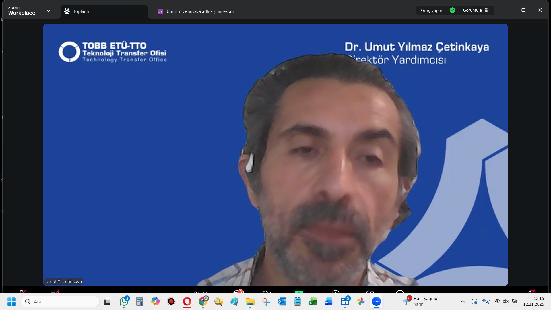The image size is (551, 310).
Task: Click the Giriş yapın button
Action: click(x=431, y=10)
